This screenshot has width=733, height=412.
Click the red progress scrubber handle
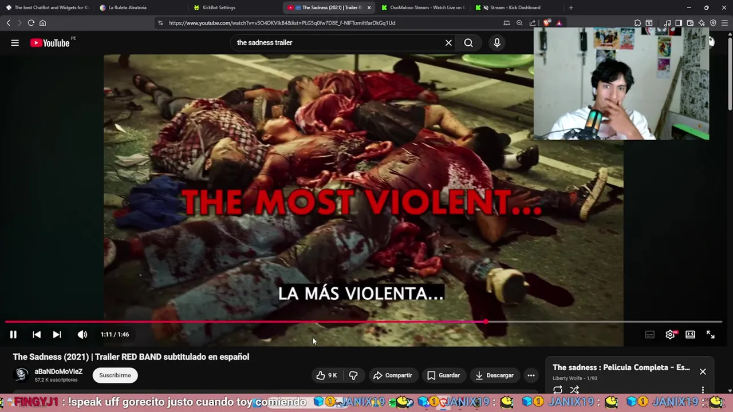486,322
